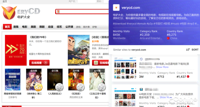Click the favicon of the second similar site

tap(141, 89)
